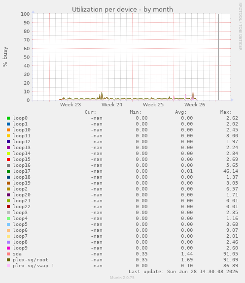This screenshot has height=283, width=245.
Task: Click the 'Munin 2.0.75' footer text
Action: click(x=122, y=278)
